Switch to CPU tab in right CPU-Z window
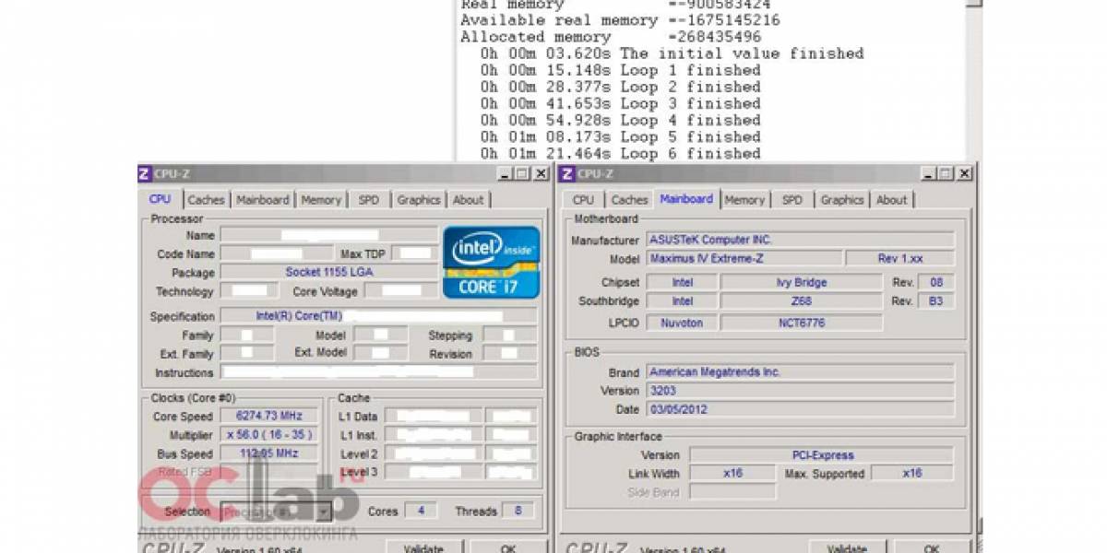Viewport: 1107px width, 553px height. click(x=583, y=199)
